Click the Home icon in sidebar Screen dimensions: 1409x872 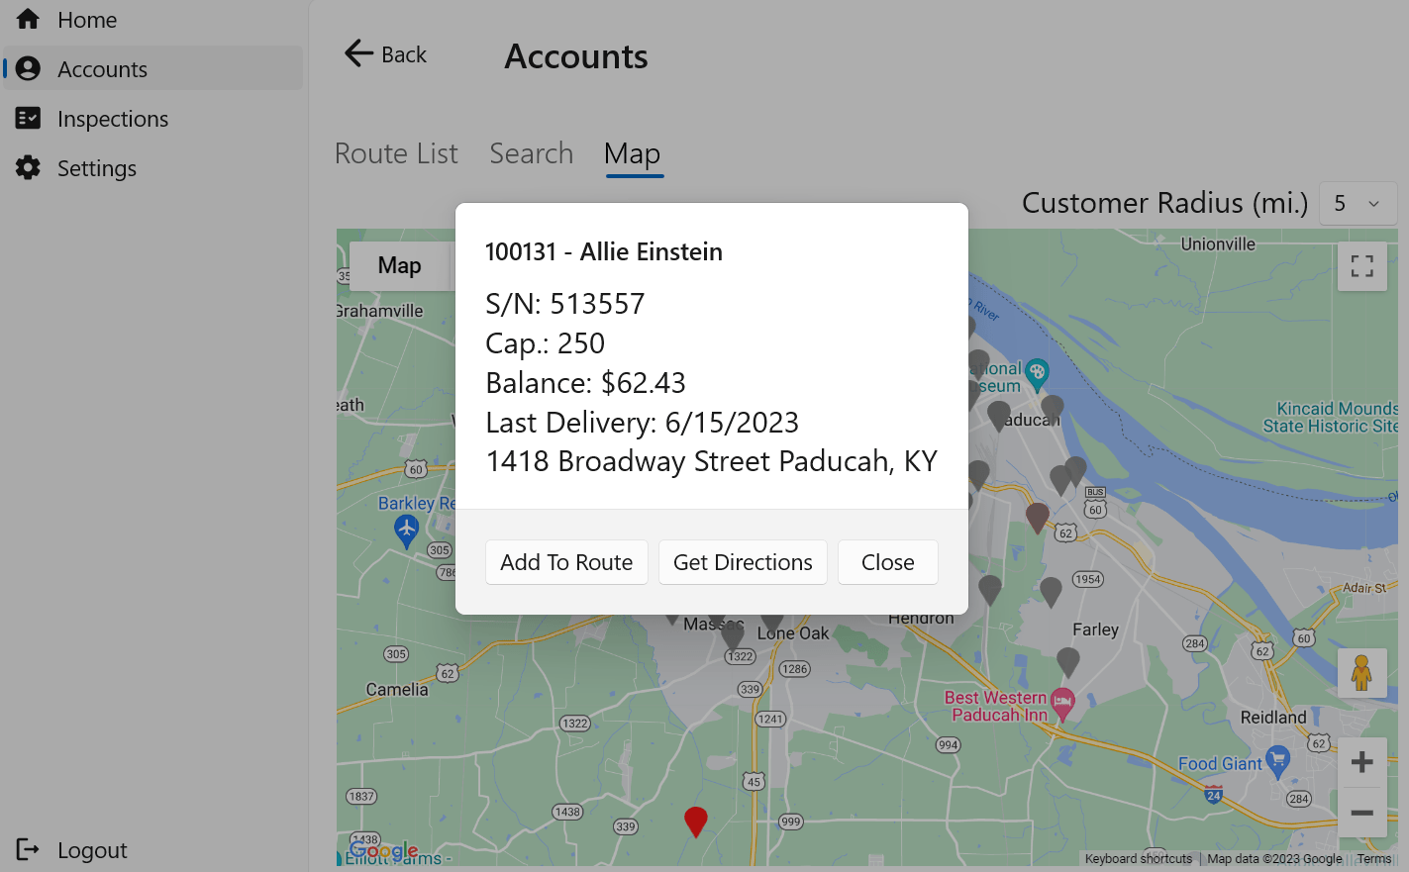pyautogui.click(x=28, y=20)
